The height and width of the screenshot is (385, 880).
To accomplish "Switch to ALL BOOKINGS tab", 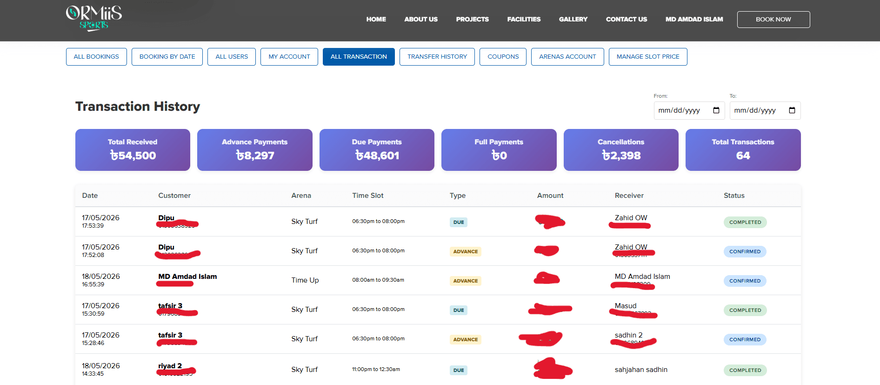I will coord(96,57).
